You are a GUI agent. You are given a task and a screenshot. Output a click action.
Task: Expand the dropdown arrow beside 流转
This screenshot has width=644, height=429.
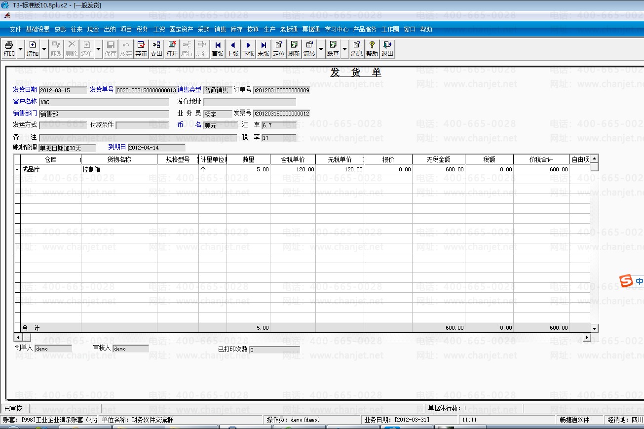point(321,49)
